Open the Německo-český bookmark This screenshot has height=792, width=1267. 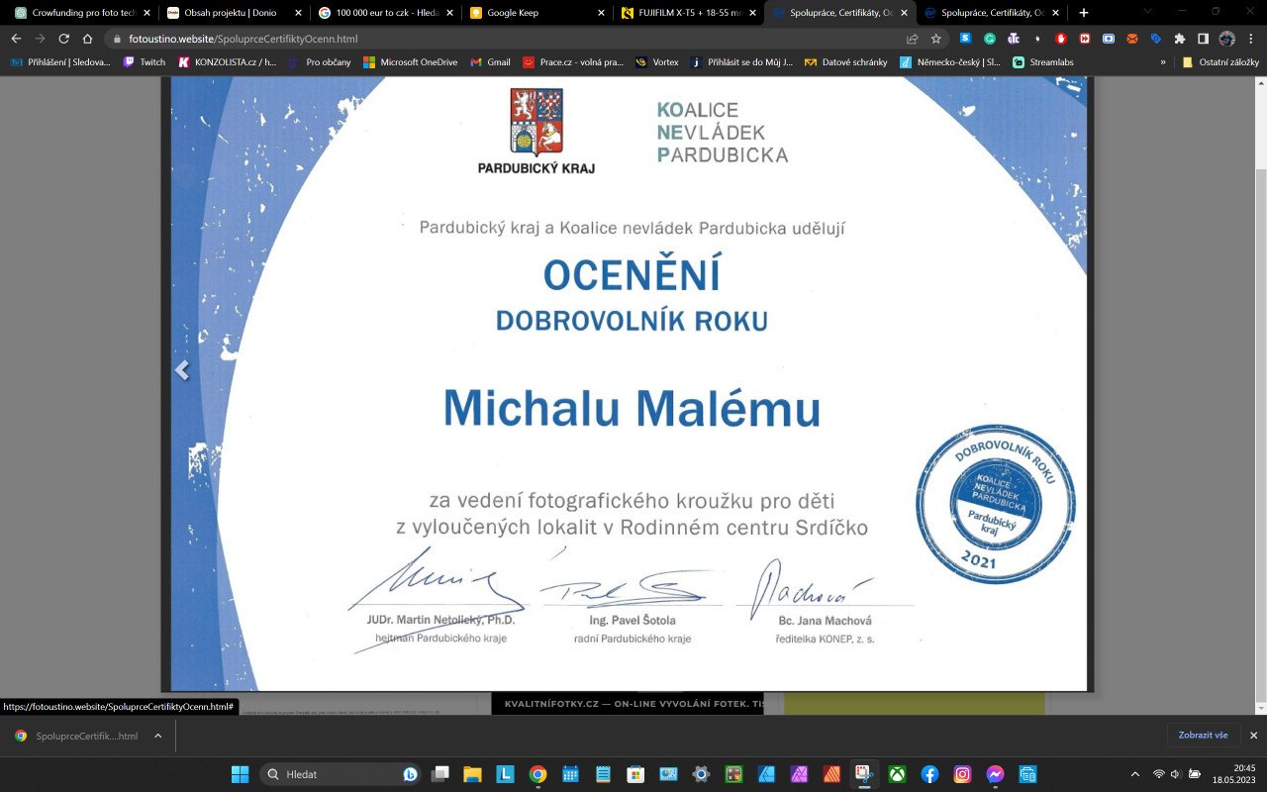coord(949,61)
